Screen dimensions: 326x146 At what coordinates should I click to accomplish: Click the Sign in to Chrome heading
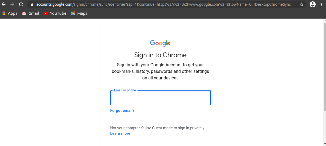pyautogui.click(x=160, y=55)
